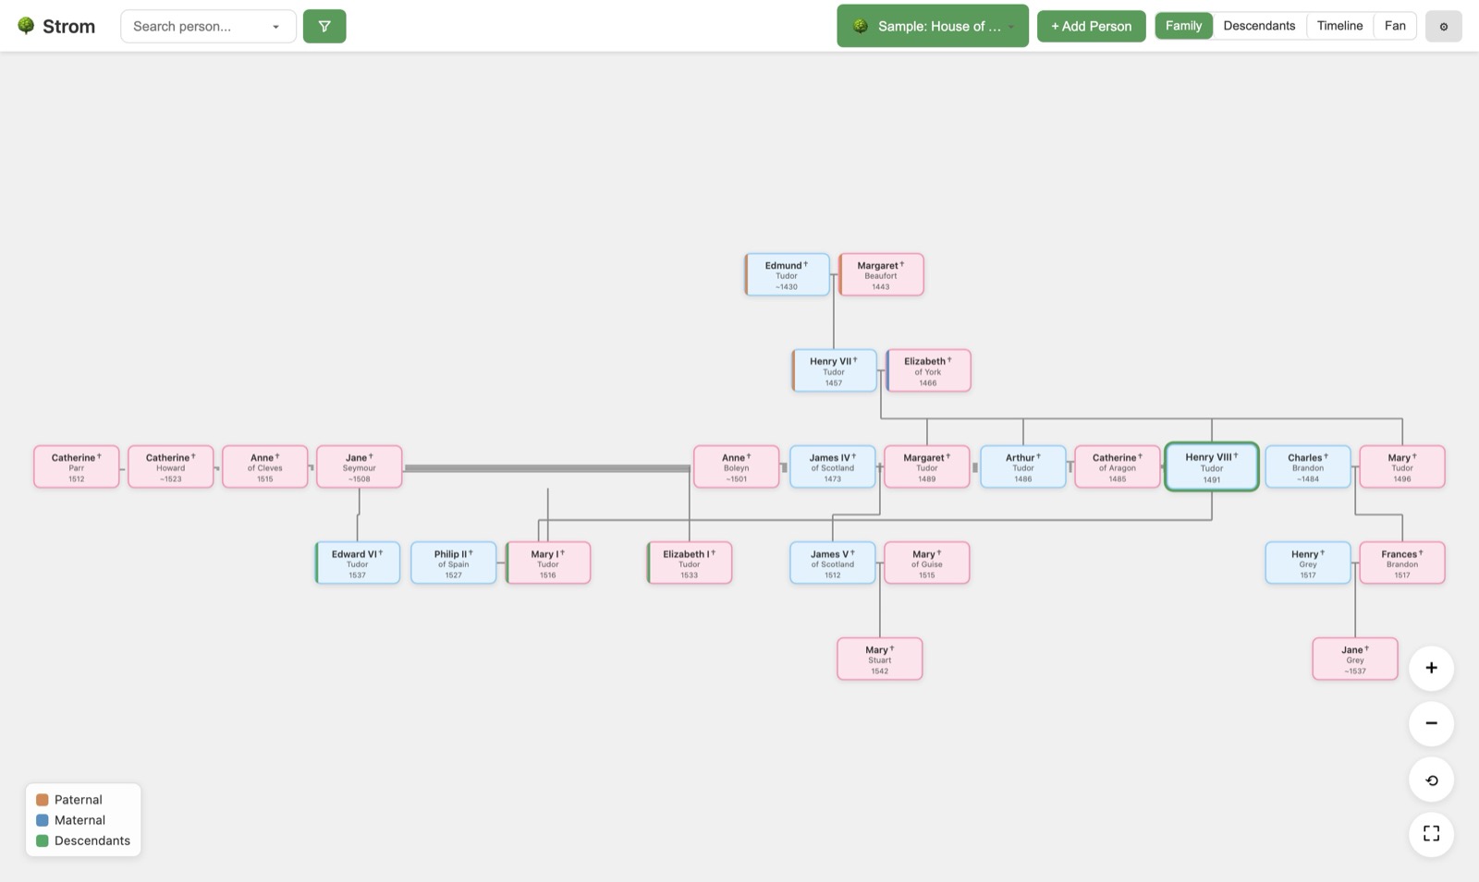Open the Sample: House of... tree selector
Screen dimensions: 1479x882
click(x=933, y=26)
